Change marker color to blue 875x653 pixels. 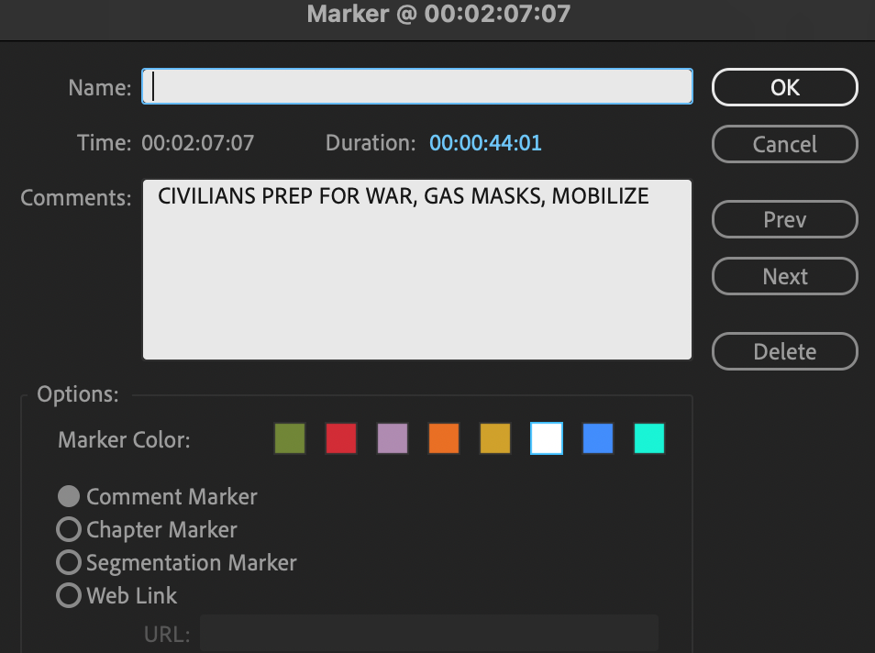point(597,438)
